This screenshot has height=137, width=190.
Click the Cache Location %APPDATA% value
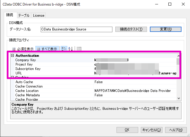(133, 91)
